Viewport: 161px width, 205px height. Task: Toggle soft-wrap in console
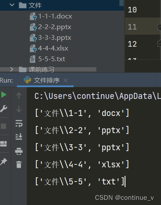(19, 123)
